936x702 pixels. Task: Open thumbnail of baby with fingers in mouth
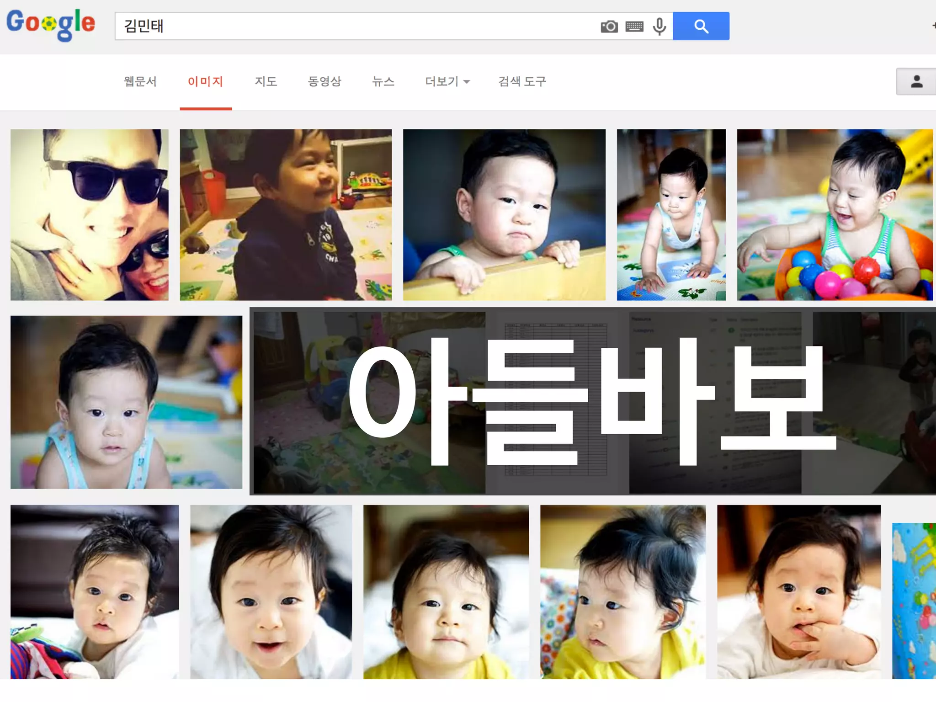click(799, 592)
